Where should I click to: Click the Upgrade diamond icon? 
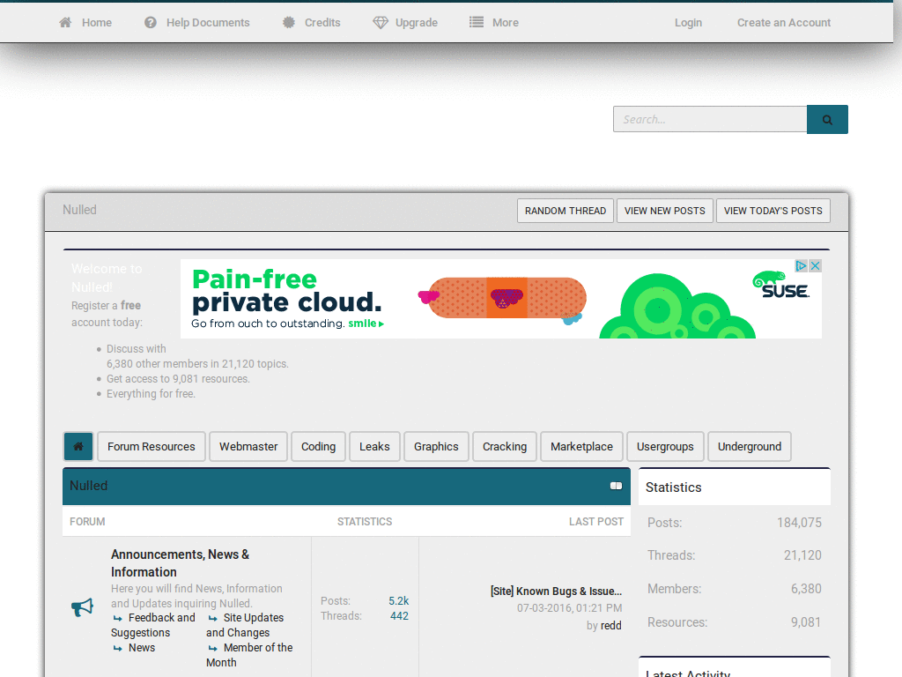click(381, 22)
